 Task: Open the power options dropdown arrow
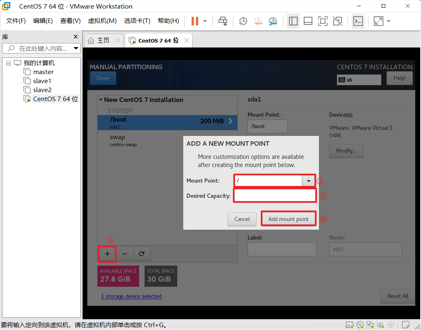click(x=205, y=21)
